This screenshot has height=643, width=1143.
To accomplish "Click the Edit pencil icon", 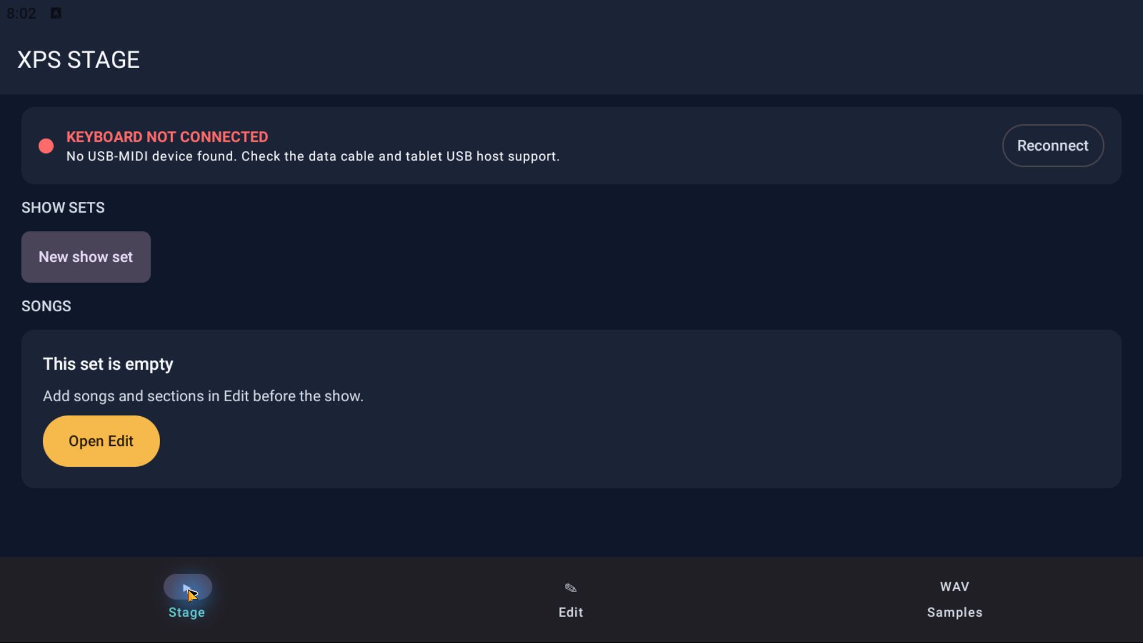I will click(x=570, y=588).
